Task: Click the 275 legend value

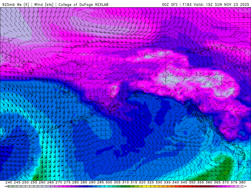Action: (67, 182)
